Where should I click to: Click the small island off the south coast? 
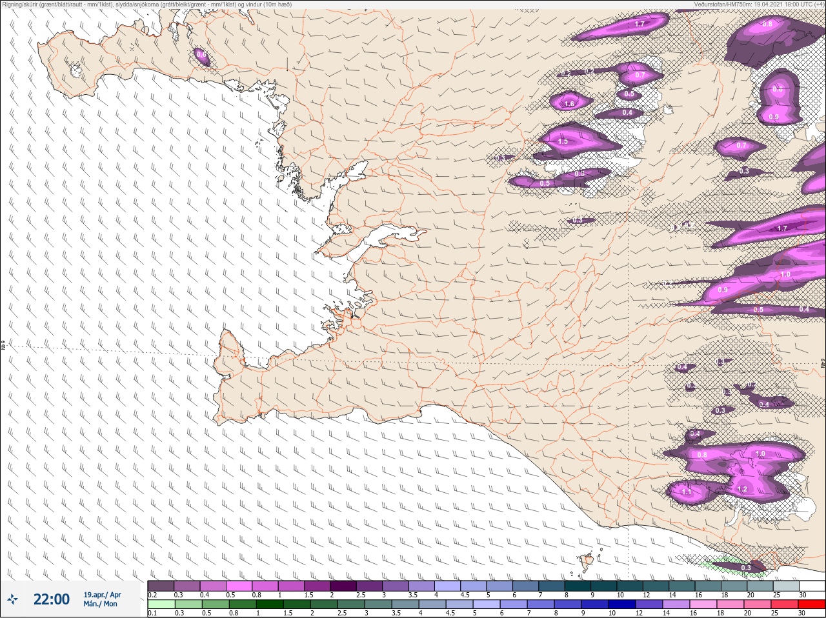click(586, 560)
